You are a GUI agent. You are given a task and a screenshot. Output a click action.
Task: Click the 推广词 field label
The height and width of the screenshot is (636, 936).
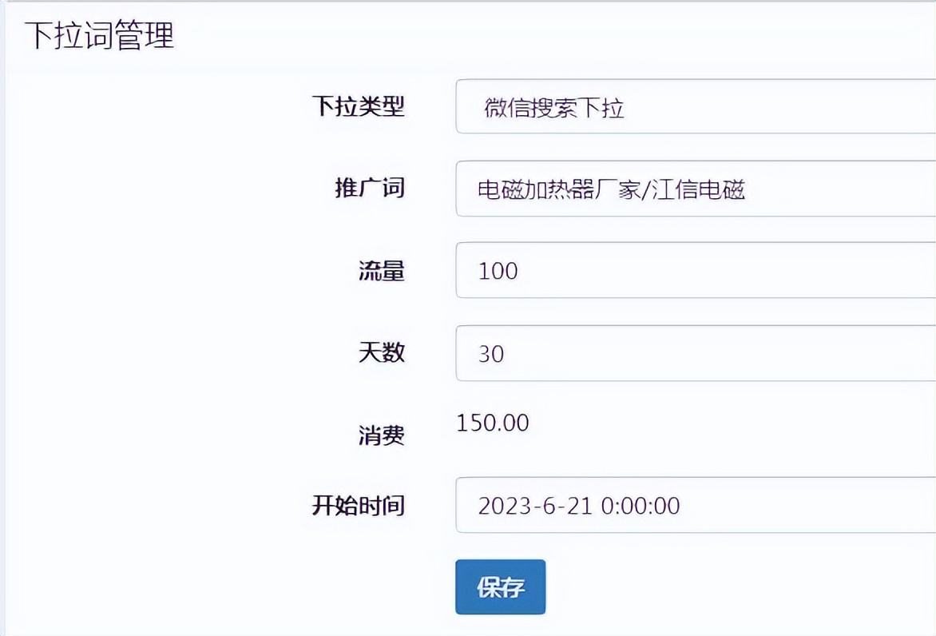point(370,189)
